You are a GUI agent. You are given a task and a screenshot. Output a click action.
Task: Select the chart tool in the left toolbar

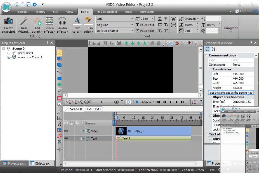(59, 118)
